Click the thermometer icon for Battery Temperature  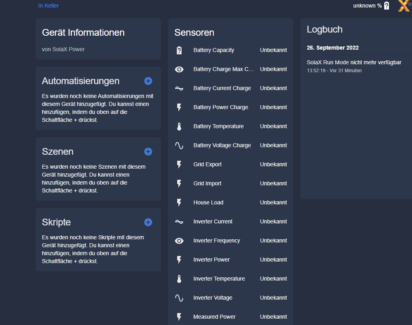tap(179, 127)
